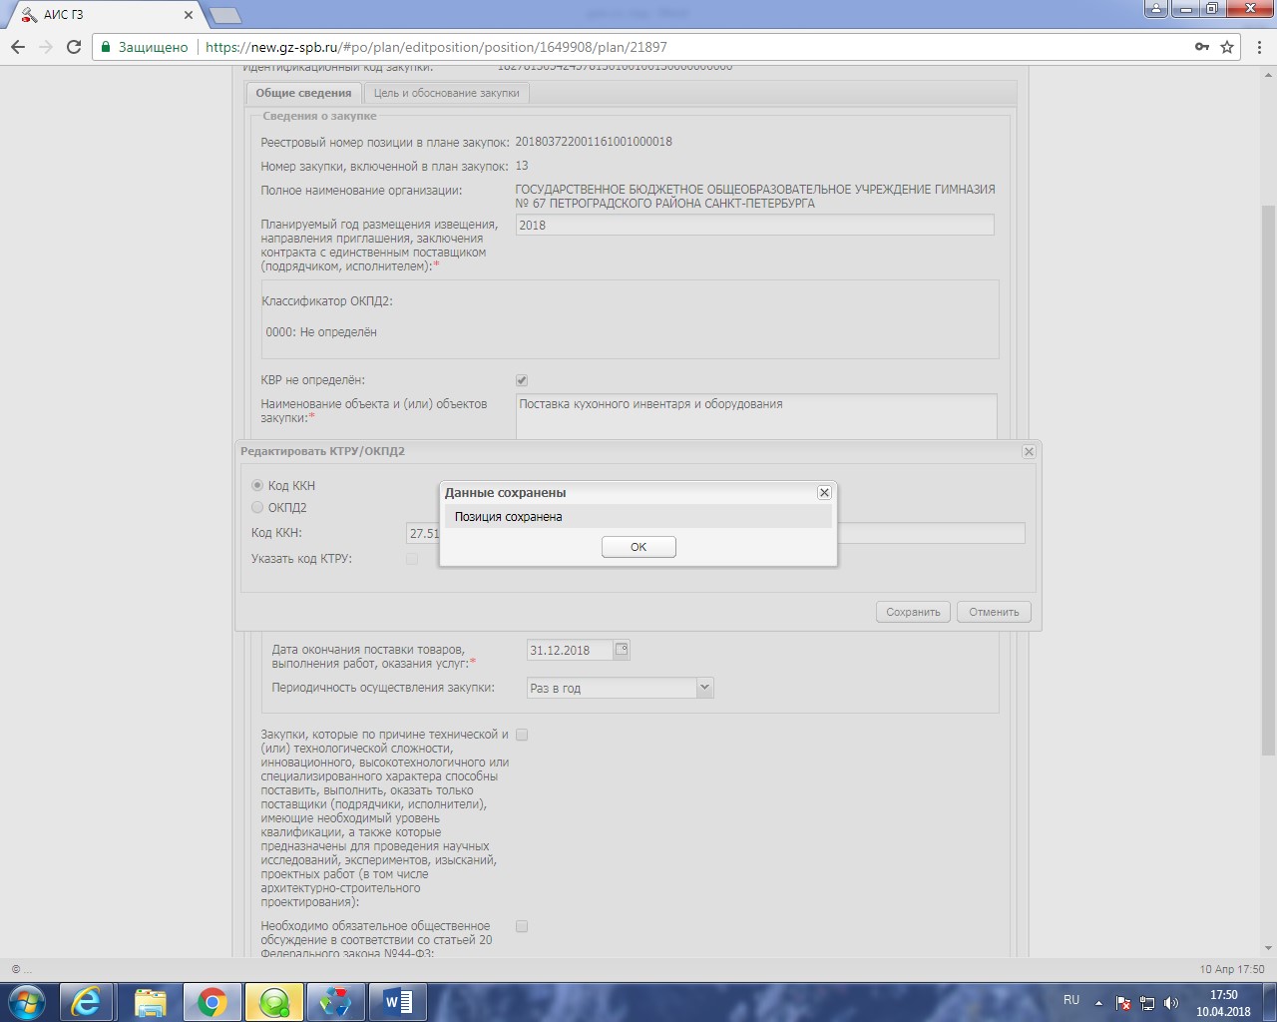Switch to Google Chrome in the taskbar
Screen dimensions: 1277x1022
(212, 1002)
